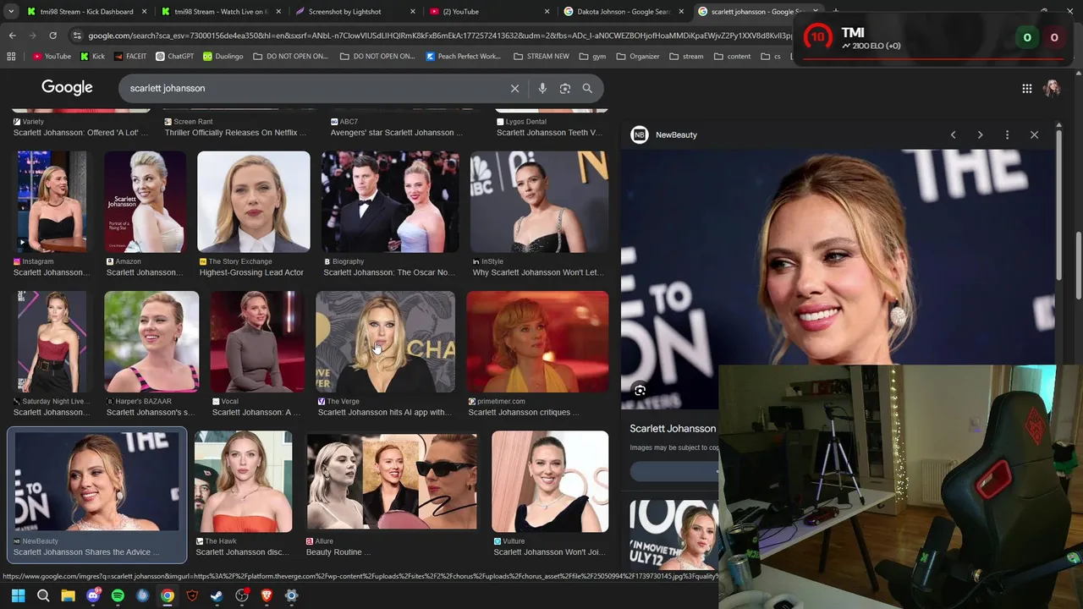This screenshot has height=609, width=1083.
Task: Open the Duolingo bookmark
Action: point(223,57)
